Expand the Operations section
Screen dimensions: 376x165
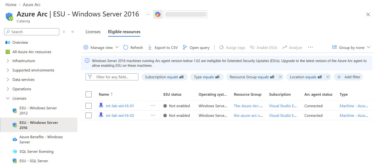[8, 89]
